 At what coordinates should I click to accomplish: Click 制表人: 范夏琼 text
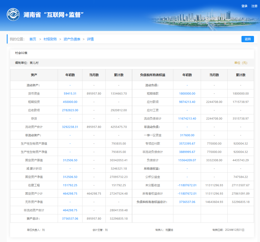coord(164,230)
